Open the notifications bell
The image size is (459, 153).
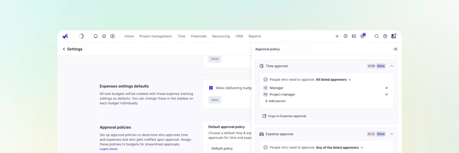point(96,36)
